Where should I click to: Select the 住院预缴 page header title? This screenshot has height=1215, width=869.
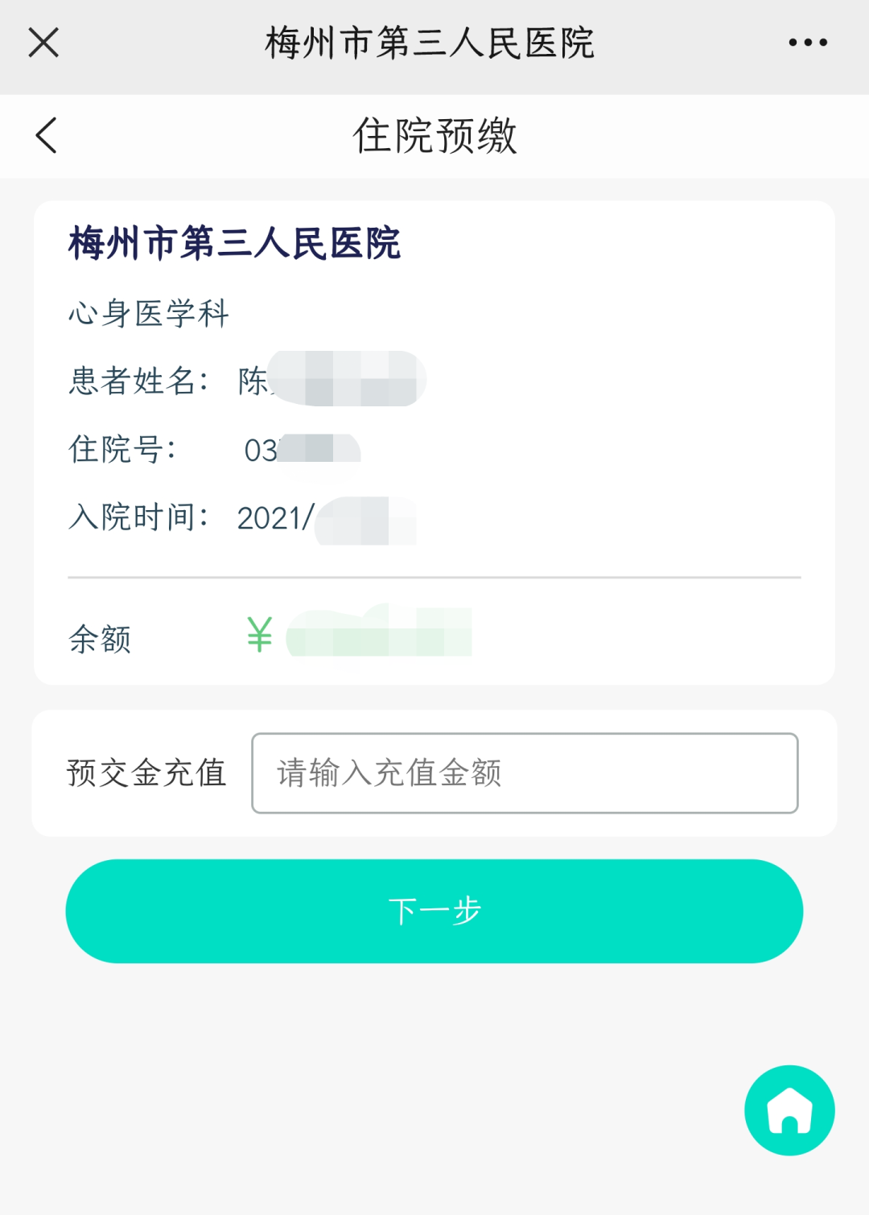pos(434,135)
